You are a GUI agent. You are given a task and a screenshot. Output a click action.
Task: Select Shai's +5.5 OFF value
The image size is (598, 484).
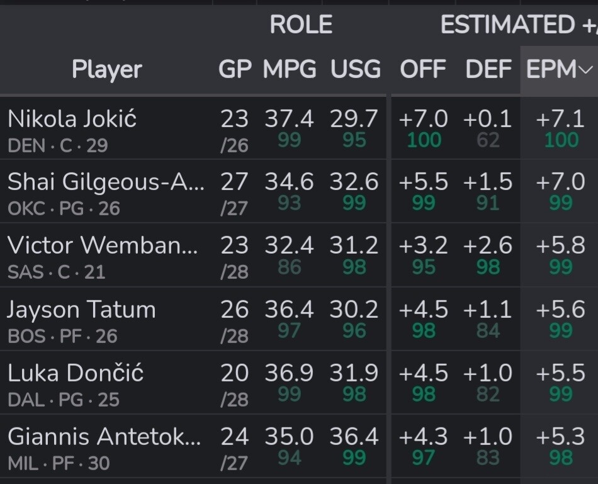point(423,182)
